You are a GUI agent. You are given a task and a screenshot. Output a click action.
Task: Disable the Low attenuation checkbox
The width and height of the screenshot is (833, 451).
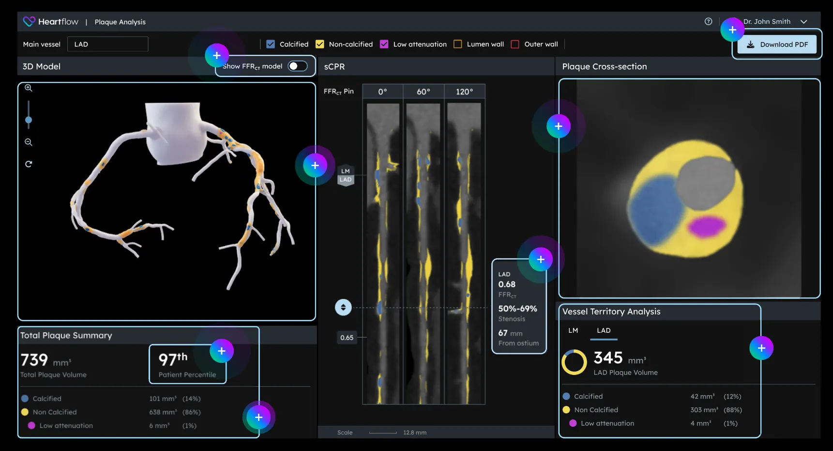[384, 44]
